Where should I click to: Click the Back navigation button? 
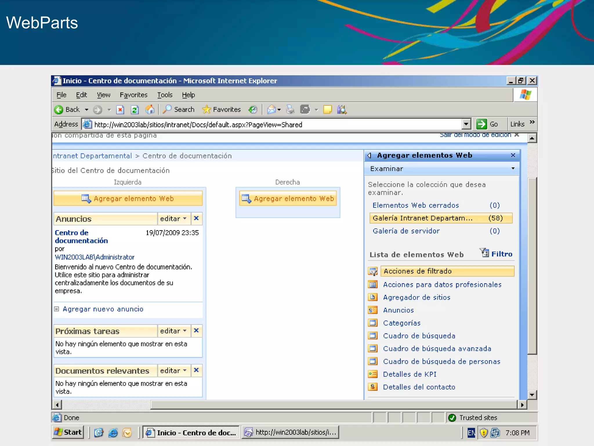coord(67,109)
